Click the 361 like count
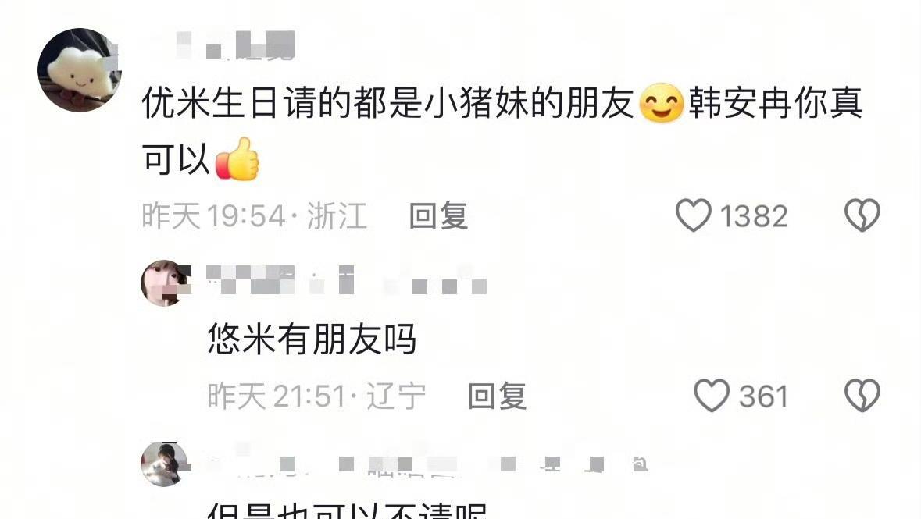 point(763,396)
